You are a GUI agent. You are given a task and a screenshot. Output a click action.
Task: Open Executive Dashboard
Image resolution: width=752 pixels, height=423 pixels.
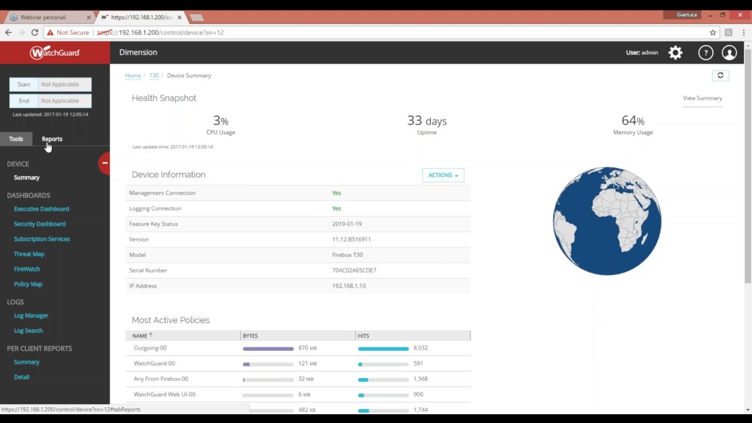click(42, 209)
